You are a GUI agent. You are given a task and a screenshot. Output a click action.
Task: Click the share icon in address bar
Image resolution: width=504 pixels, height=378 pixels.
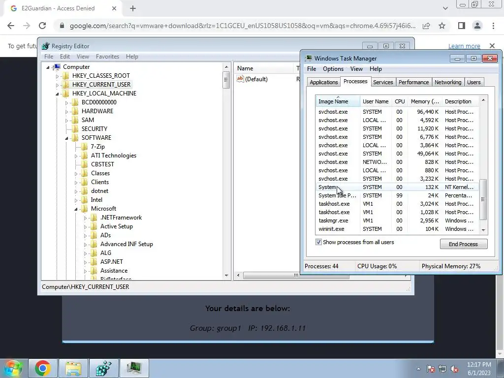[426, 26]
